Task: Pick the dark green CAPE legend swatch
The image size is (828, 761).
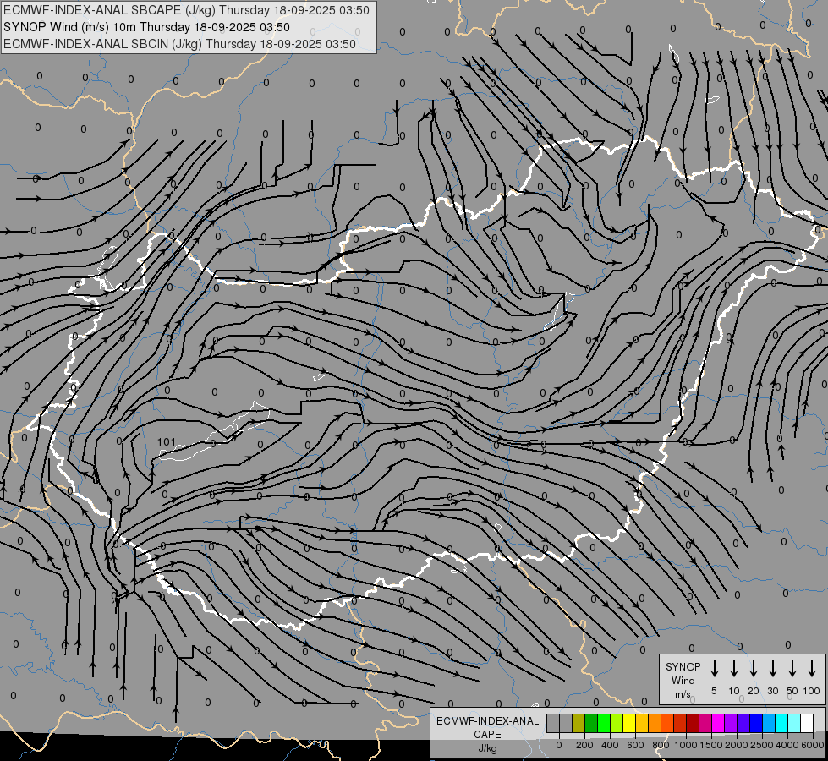Action: (591, 723)
